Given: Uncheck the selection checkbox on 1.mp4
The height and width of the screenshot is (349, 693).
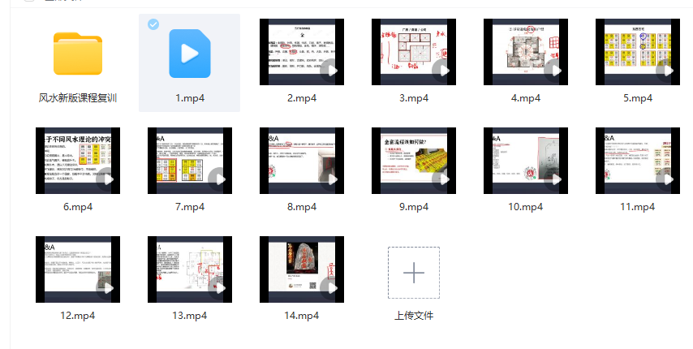Looking at the screenshot, I should click(153, 24).
